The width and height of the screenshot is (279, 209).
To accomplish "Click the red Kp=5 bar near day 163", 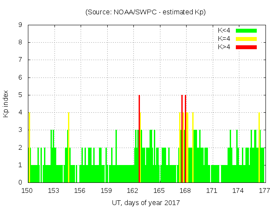I will coord(139,139).
